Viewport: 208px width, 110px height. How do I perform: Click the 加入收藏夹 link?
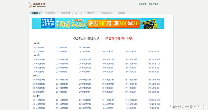coord(153,4)
